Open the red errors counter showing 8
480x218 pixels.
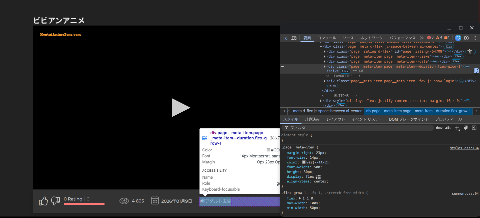point(430,38)
